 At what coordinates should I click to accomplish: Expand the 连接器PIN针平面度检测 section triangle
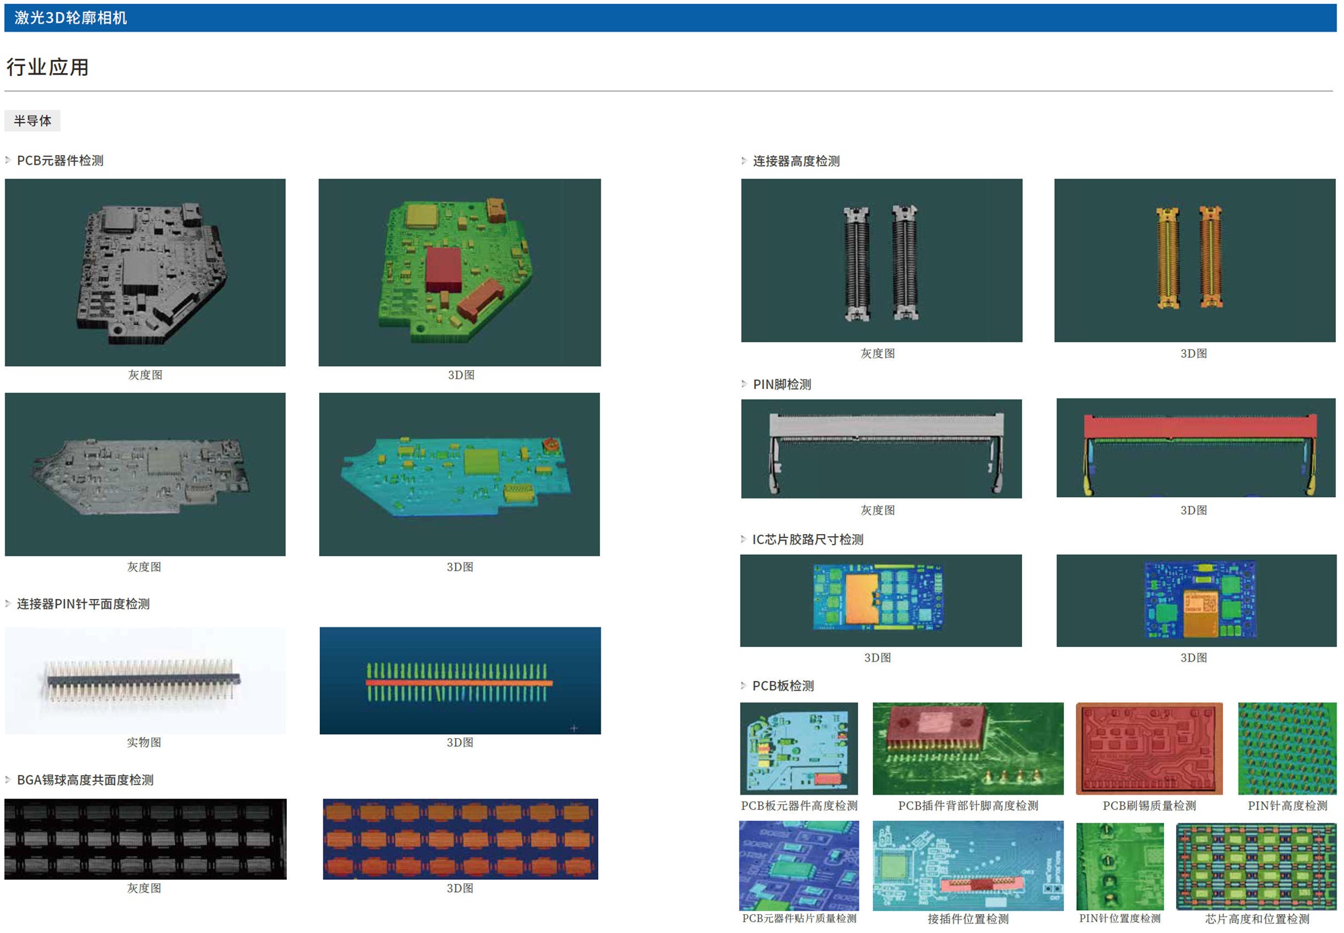point(7,604)
